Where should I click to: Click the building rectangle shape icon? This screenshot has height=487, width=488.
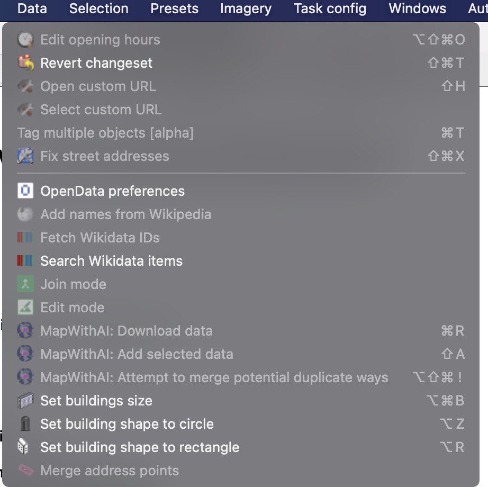pyautogui.click(x=23, y=447)
